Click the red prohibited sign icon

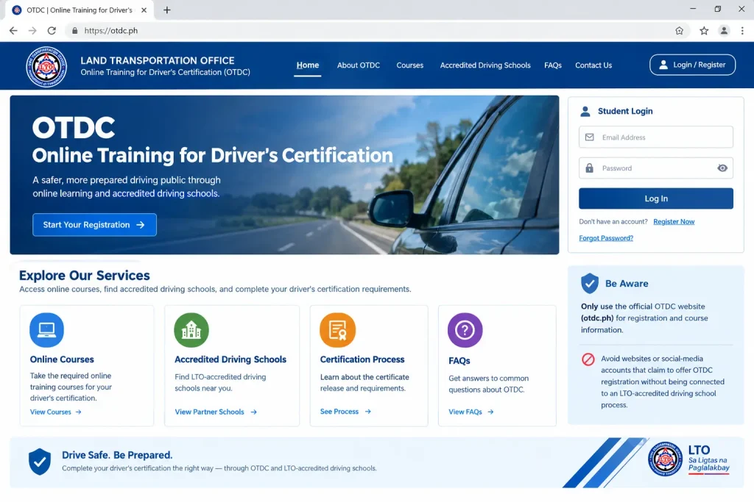(x=588, y=359)
